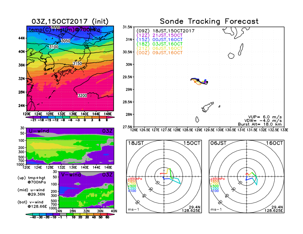Click the 'VDW= -4.0 m/s' value
The width and height of the screenshot is (303, 234).
(263, 121)
